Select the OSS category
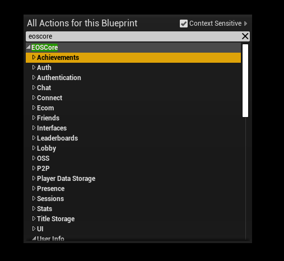The image size is (284, 261). click(x=43, y=159)
